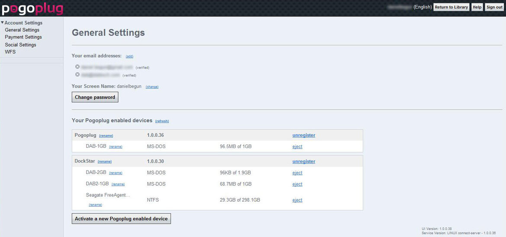Unregister the Pogoplug device
The image size is (506, 237).
pos(304,135)
